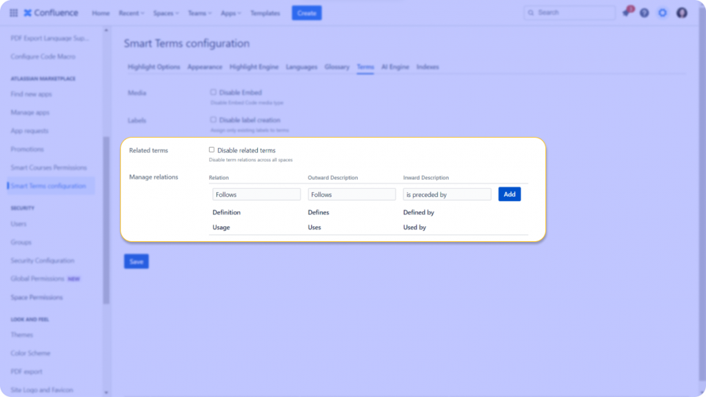Click the help question mark icon

point(643,12)
